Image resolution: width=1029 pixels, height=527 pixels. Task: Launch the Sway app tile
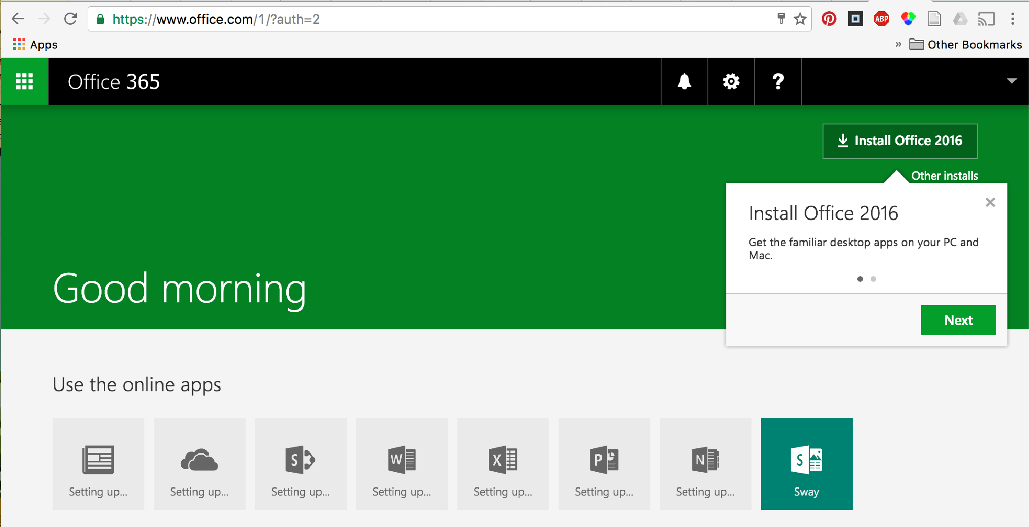[x=806, y=464]
